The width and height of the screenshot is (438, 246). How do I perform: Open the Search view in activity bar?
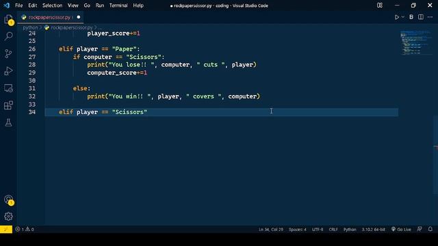pyautogui.click(x=9, y=36)
